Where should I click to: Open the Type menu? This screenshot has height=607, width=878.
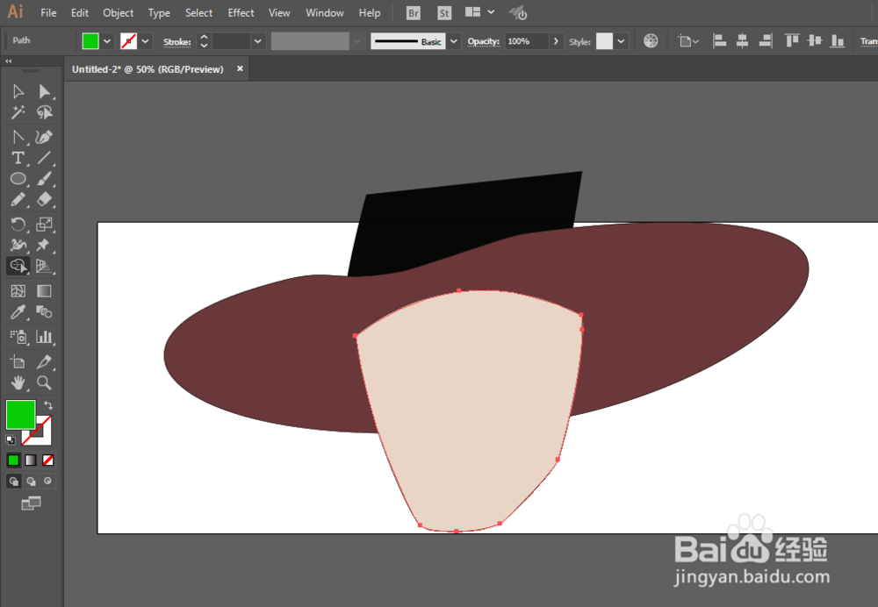[x=158, y=12]
